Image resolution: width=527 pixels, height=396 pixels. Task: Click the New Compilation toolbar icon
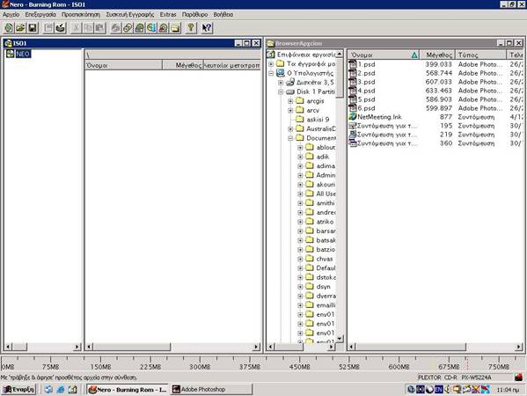click(9, 28)
